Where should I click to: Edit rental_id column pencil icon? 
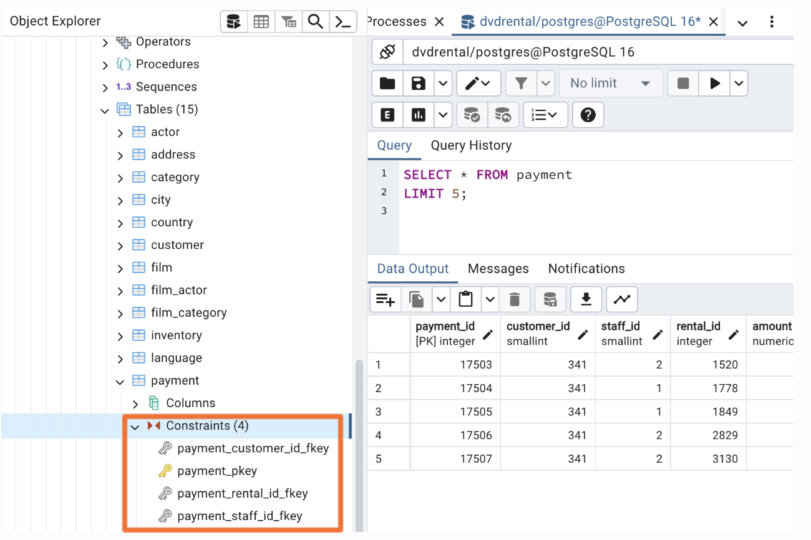734,334
